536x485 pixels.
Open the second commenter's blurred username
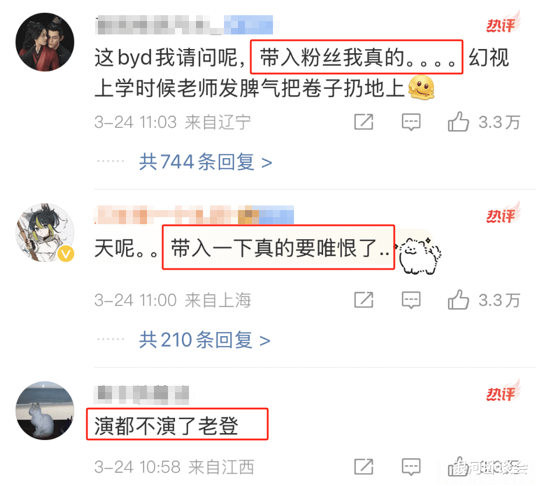[194, 215]
